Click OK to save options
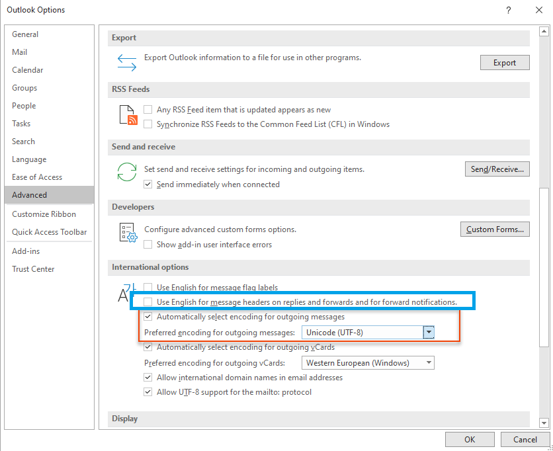 [470, 439]
